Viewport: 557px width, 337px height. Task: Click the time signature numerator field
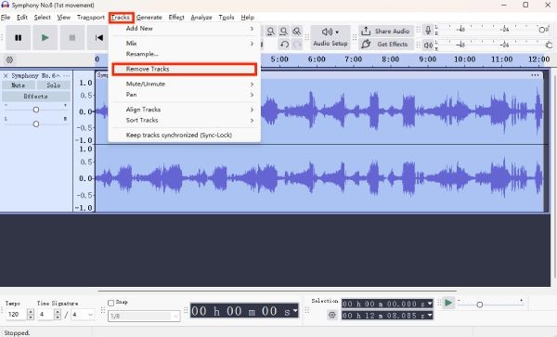(x=45, y=315)
